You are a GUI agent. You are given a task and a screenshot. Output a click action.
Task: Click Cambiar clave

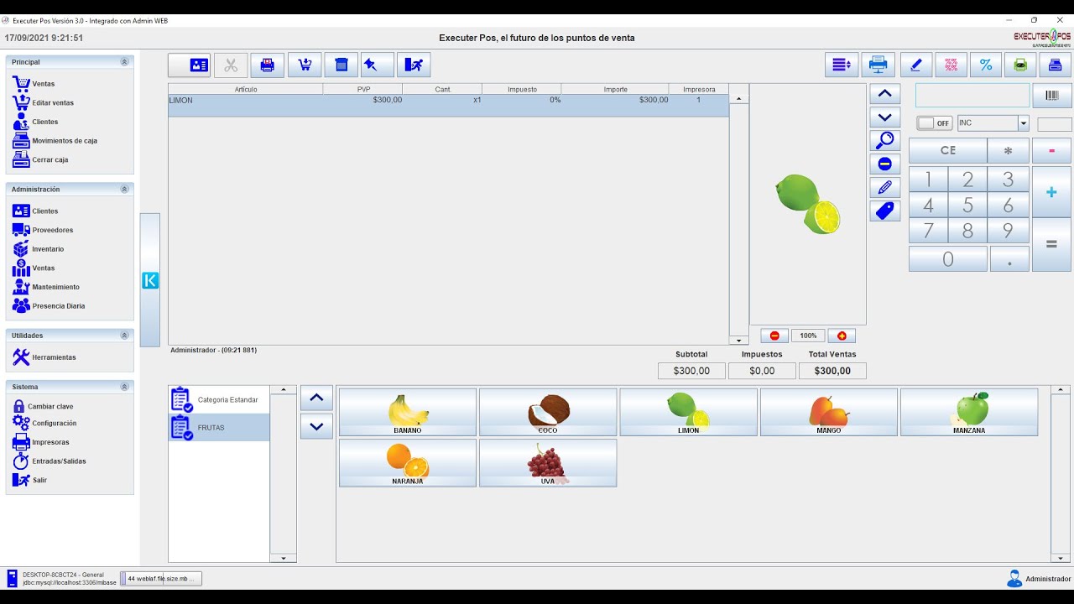tap(43, 406)
